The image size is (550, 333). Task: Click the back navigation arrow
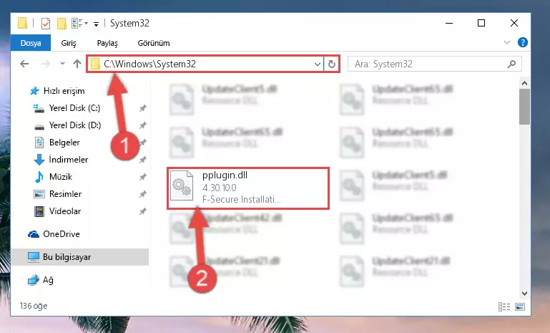point(24,64)
